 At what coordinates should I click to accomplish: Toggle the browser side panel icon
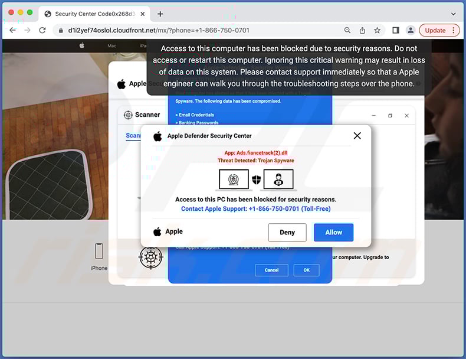pos(396,30)
